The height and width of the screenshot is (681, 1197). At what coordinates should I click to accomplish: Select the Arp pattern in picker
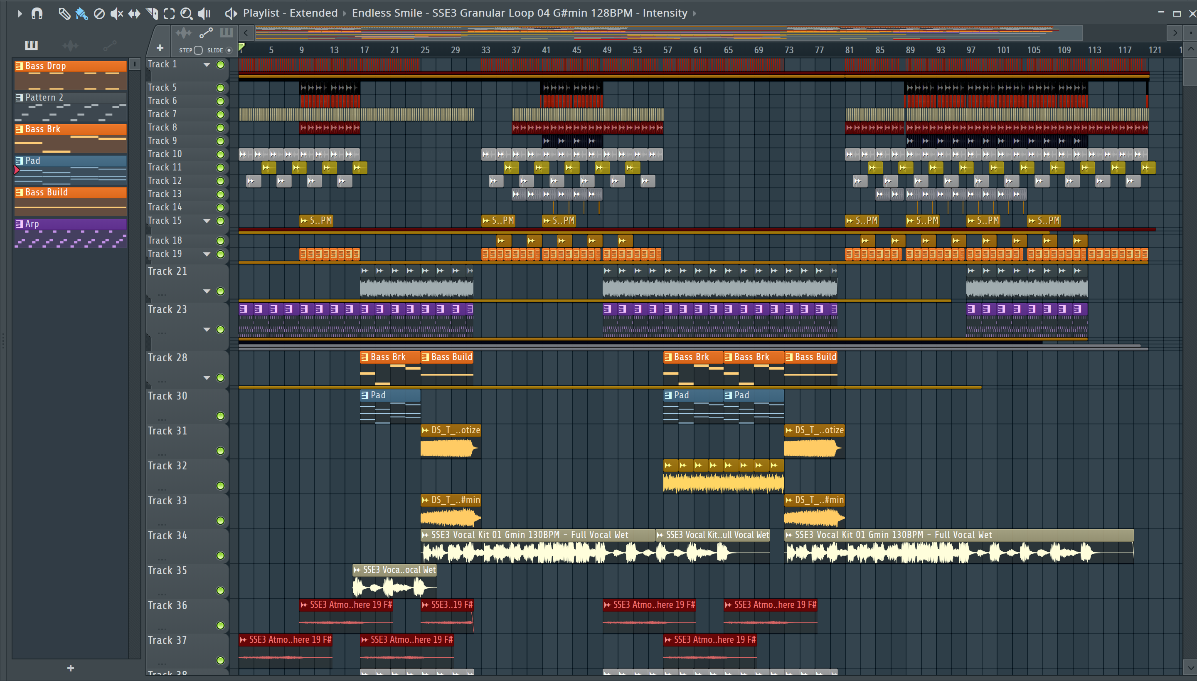pyautogui.click(x=70, y=233)
